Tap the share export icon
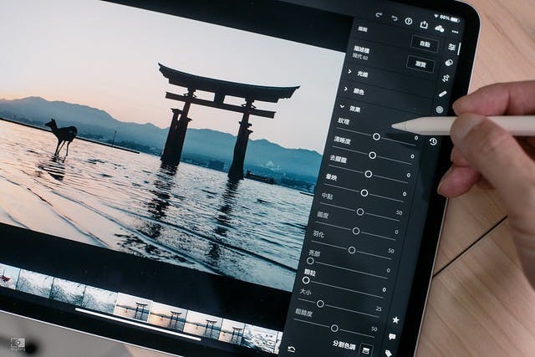Screen dimensions: 535x357 point(425,23)
